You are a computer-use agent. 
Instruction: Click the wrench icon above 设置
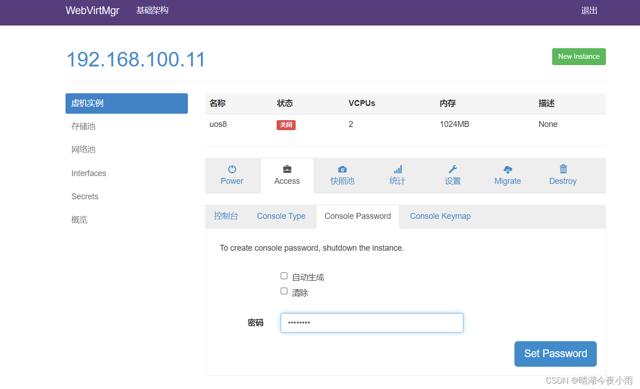(453, 169)
